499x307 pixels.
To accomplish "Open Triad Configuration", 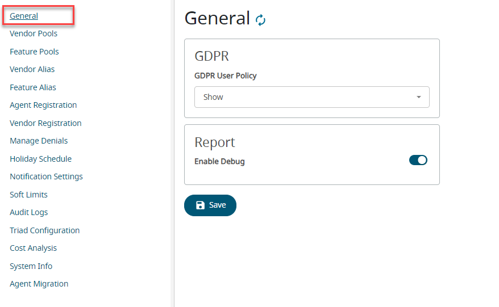I will click(44, 230).
